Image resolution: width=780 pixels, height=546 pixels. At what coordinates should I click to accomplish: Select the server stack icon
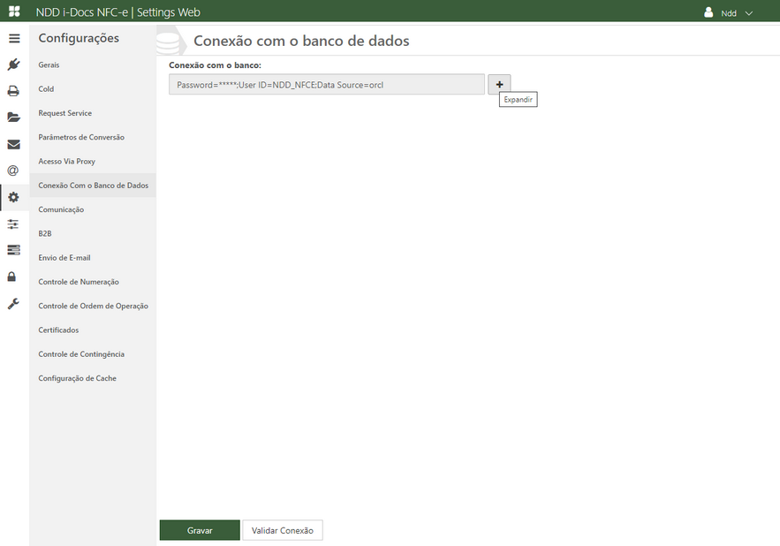click(x=13, y=249)
